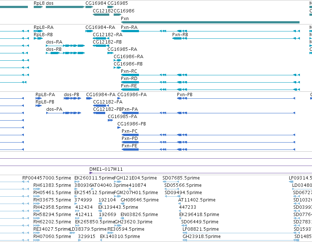Click the RE30594.5prime EST label
The height and width of the screenshot is (242, 312).
tap(126, 229)
